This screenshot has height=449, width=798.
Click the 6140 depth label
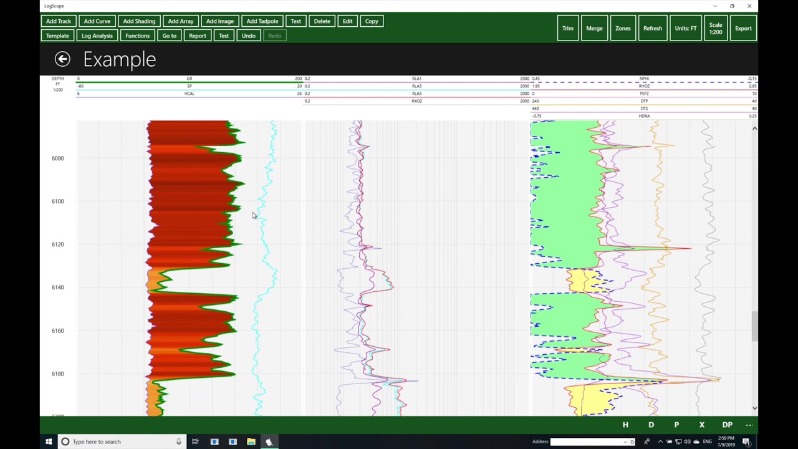[57, 287]
